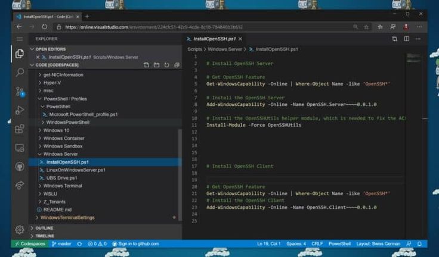Close the InstallOpenSSH.ps1 editor tab

pyautogui.click(x=240, y=39)
